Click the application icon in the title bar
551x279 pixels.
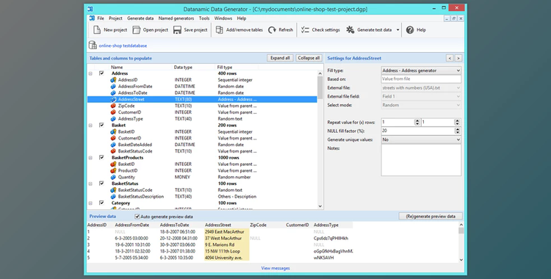[90, 9]
